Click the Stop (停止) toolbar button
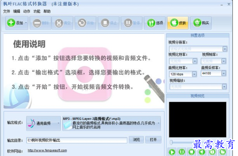Image resolution: width=238 pixels, height=156 pixels. 108,23
